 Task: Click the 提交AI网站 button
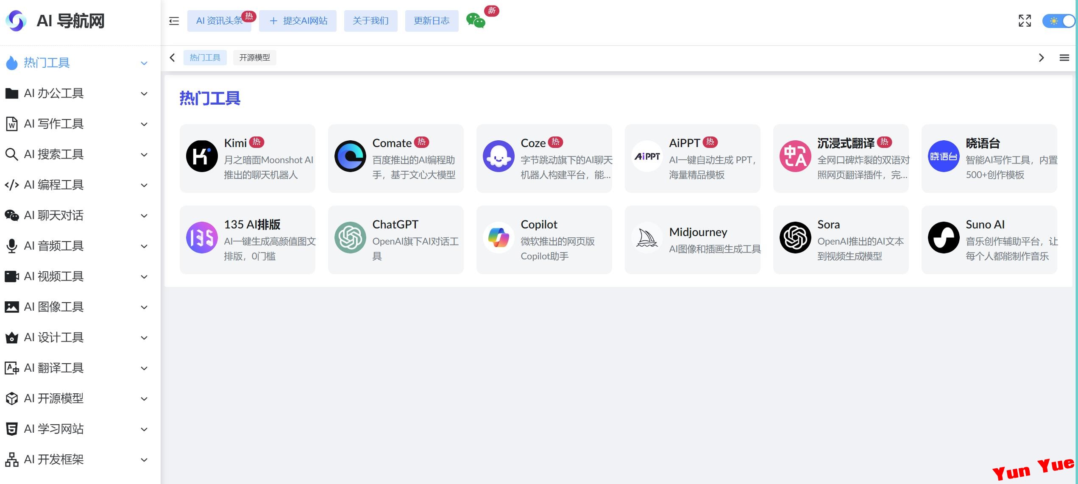298,21
